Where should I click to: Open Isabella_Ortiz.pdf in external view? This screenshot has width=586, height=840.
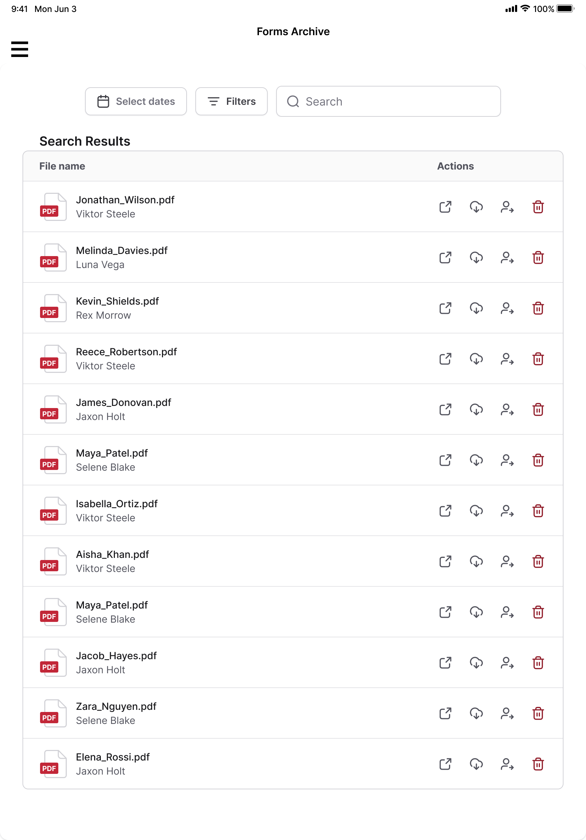pos(445,511)
